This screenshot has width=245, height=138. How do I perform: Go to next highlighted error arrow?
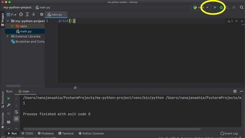tap(242, 21)
